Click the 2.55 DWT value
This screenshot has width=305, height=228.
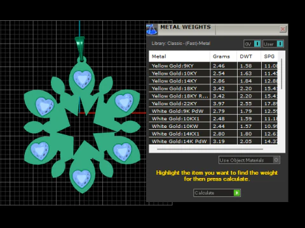coord(246,104)
